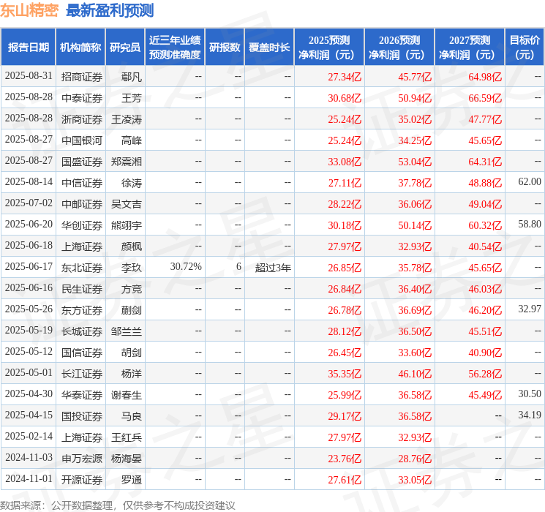Click the 2025-07-02 report date
Viewport: 545px width, 512px height.
pyautogui.click(x=29, y=203)
